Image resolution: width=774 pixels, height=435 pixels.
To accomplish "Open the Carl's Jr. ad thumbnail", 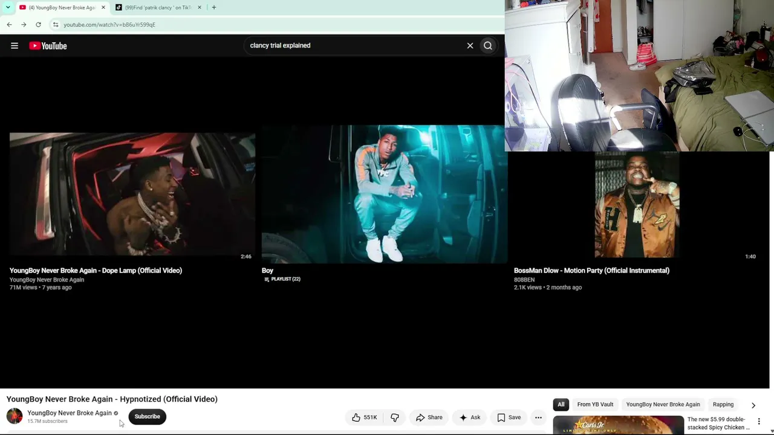I will tap(618, 425).
